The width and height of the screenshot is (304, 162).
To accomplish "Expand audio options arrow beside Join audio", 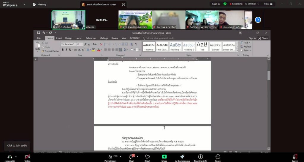I will 16,156.
